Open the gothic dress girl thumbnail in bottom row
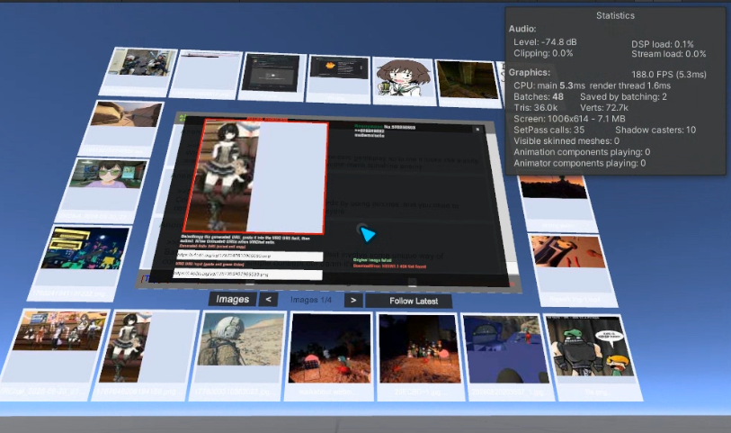The image size is (731, 433). (x=146, y=356)
